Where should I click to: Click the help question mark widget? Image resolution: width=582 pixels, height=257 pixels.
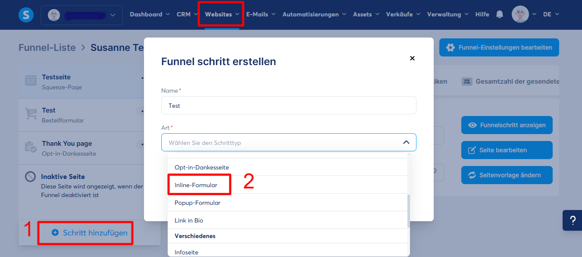[x=573, y=220]
